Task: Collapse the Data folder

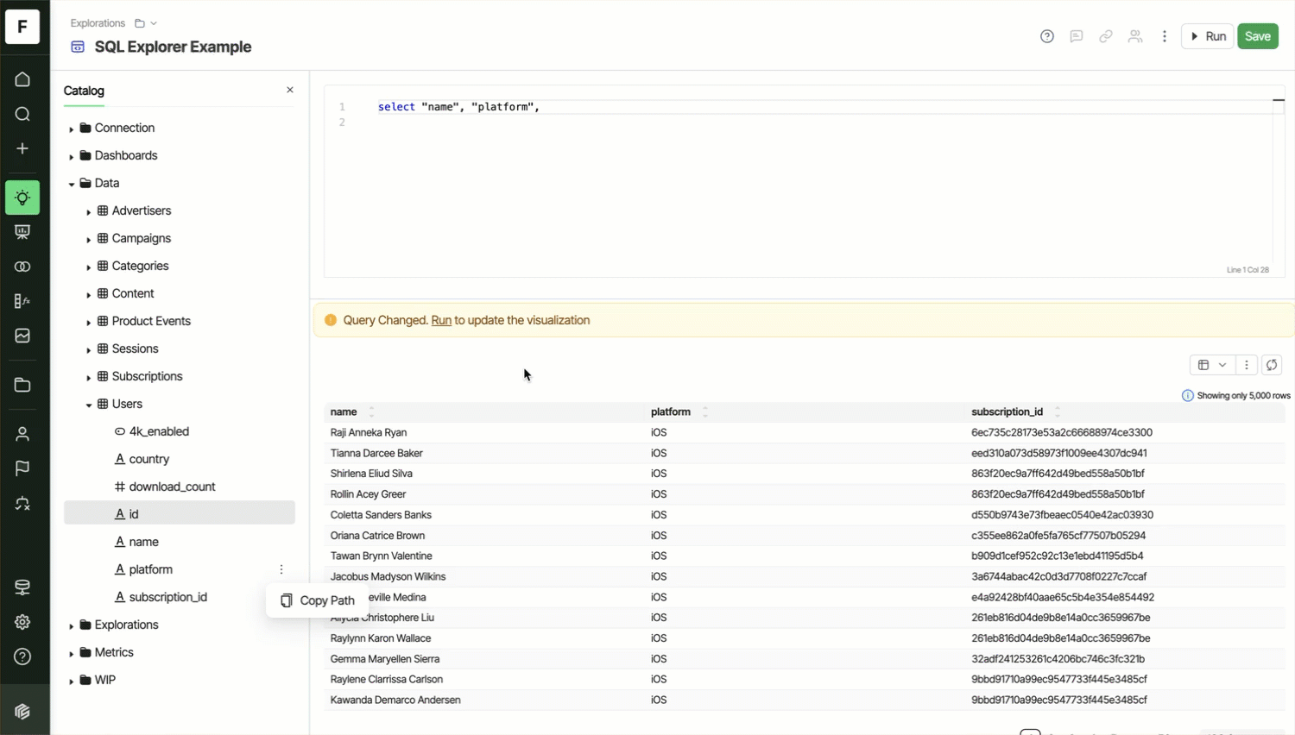Action: (x=72, y=184)
